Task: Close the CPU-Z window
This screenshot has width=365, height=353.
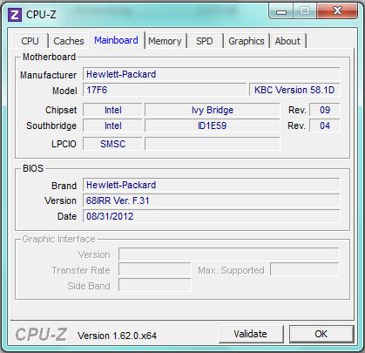Action: [x=337, y=11]
